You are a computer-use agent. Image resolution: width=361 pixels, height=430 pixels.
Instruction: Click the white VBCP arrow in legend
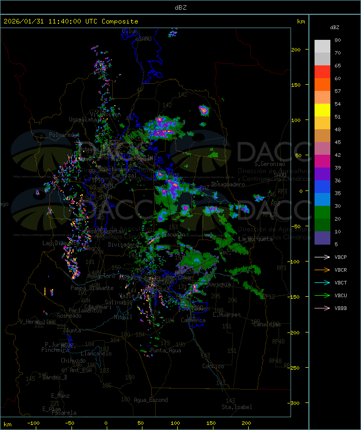(x=323, y=257)
